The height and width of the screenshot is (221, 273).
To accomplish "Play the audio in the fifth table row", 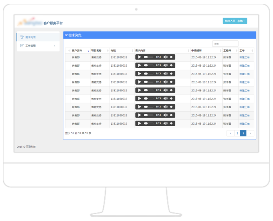I will pos(139,90).
